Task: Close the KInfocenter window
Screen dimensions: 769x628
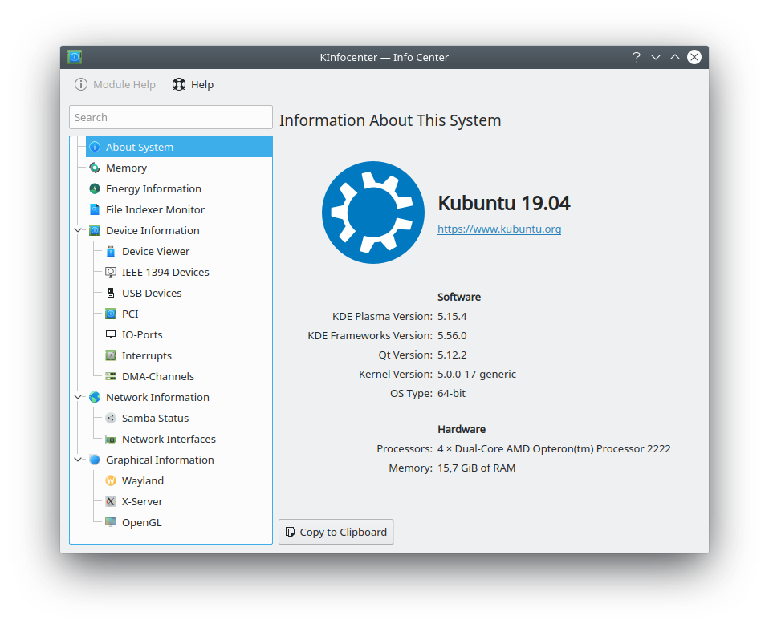Action: click(x=694, y=57)
